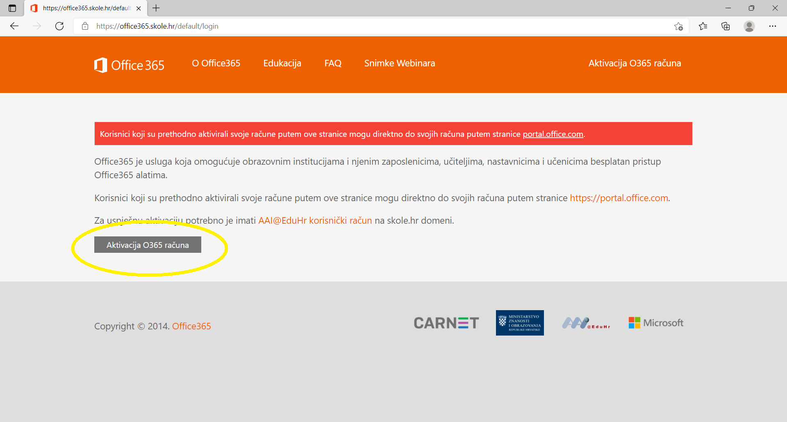
Task: Add this page to favorites star icon
Action: [x=678, y=26]
